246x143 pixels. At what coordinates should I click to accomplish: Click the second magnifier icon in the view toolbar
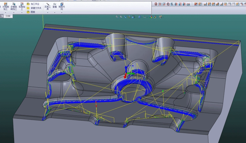pos(121,16)
